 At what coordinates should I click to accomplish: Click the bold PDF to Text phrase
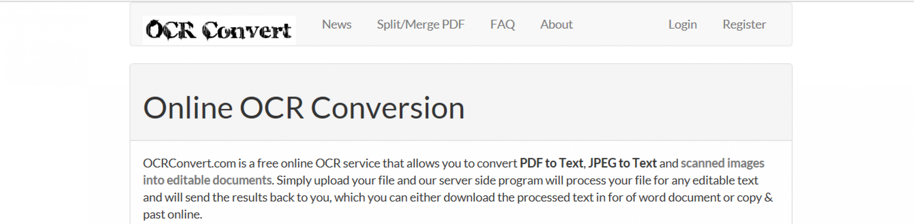551,163
